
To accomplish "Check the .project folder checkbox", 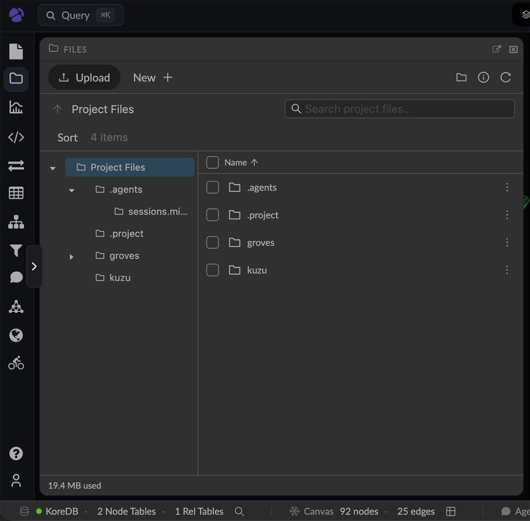I will 212,215.
